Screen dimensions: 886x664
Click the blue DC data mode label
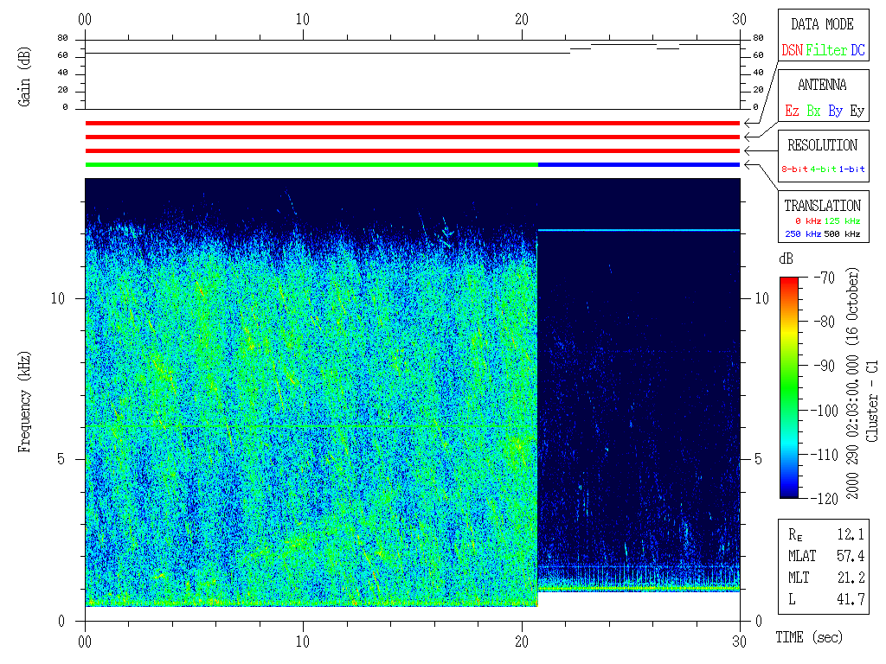[x=857, y=50]
